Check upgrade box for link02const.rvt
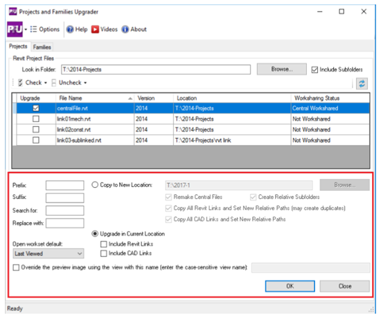This screenshot has height=317, width=381. (x=36, y=130)
